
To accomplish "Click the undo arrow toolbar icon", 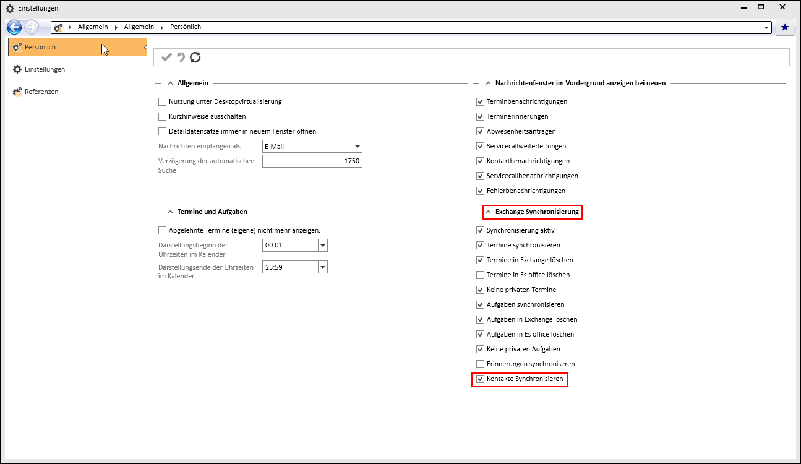I will tap(181, 58).
